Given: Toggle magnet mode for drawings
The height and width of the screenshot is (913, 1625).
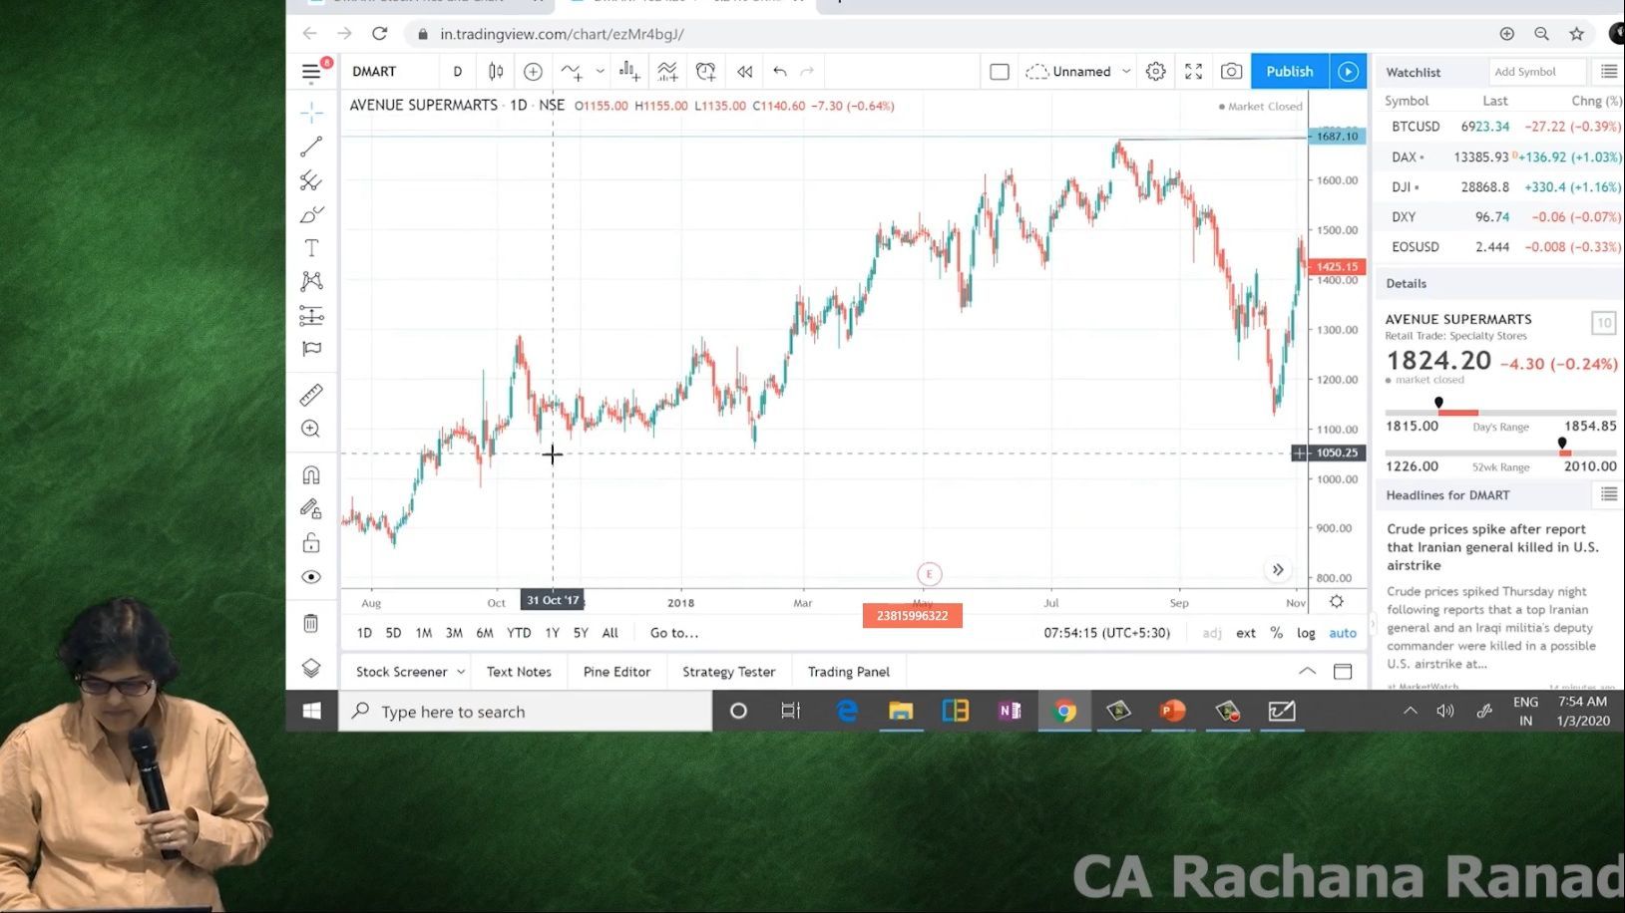Looking at the screenshot, I should 311,474.
